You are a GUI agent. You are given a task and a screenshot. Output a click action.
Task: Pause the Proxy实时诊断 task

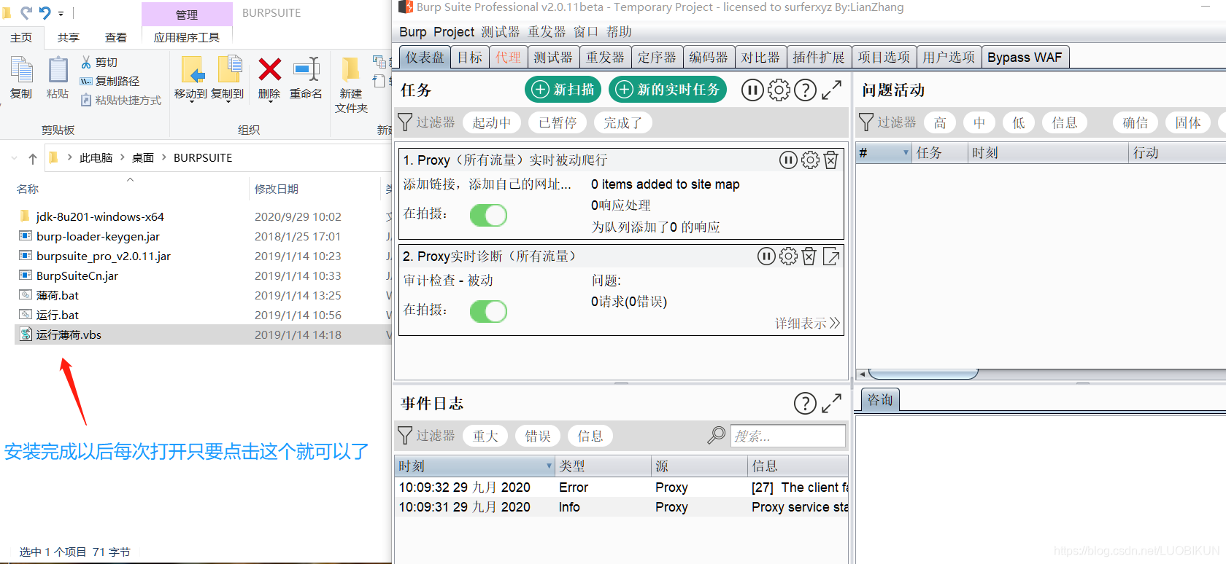(x=766, y=256)
